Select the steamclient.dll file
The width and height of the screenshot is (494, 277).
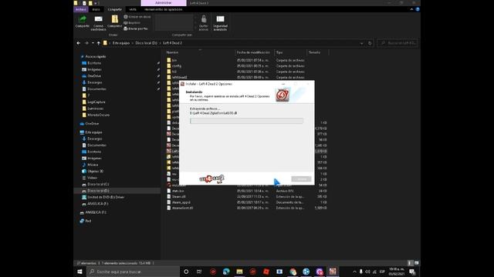(182, 208)
